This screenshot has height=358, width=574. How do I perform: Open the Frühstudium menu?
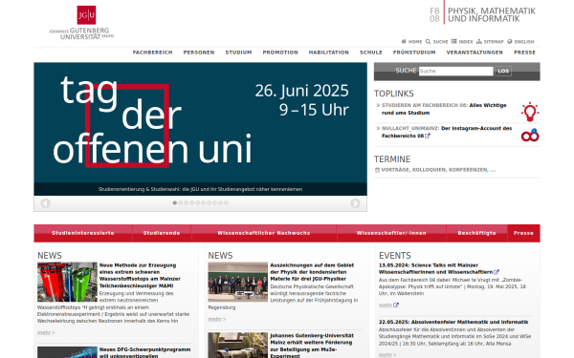[x=414, y=53]
